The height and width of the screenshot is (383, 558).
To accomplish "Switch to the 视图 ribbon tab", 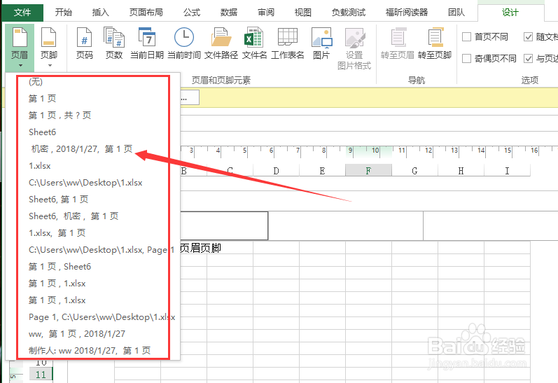I will (303, 13).
